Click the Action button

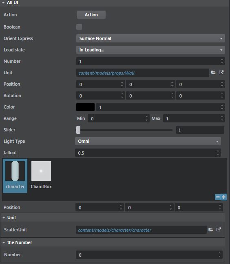91,15
